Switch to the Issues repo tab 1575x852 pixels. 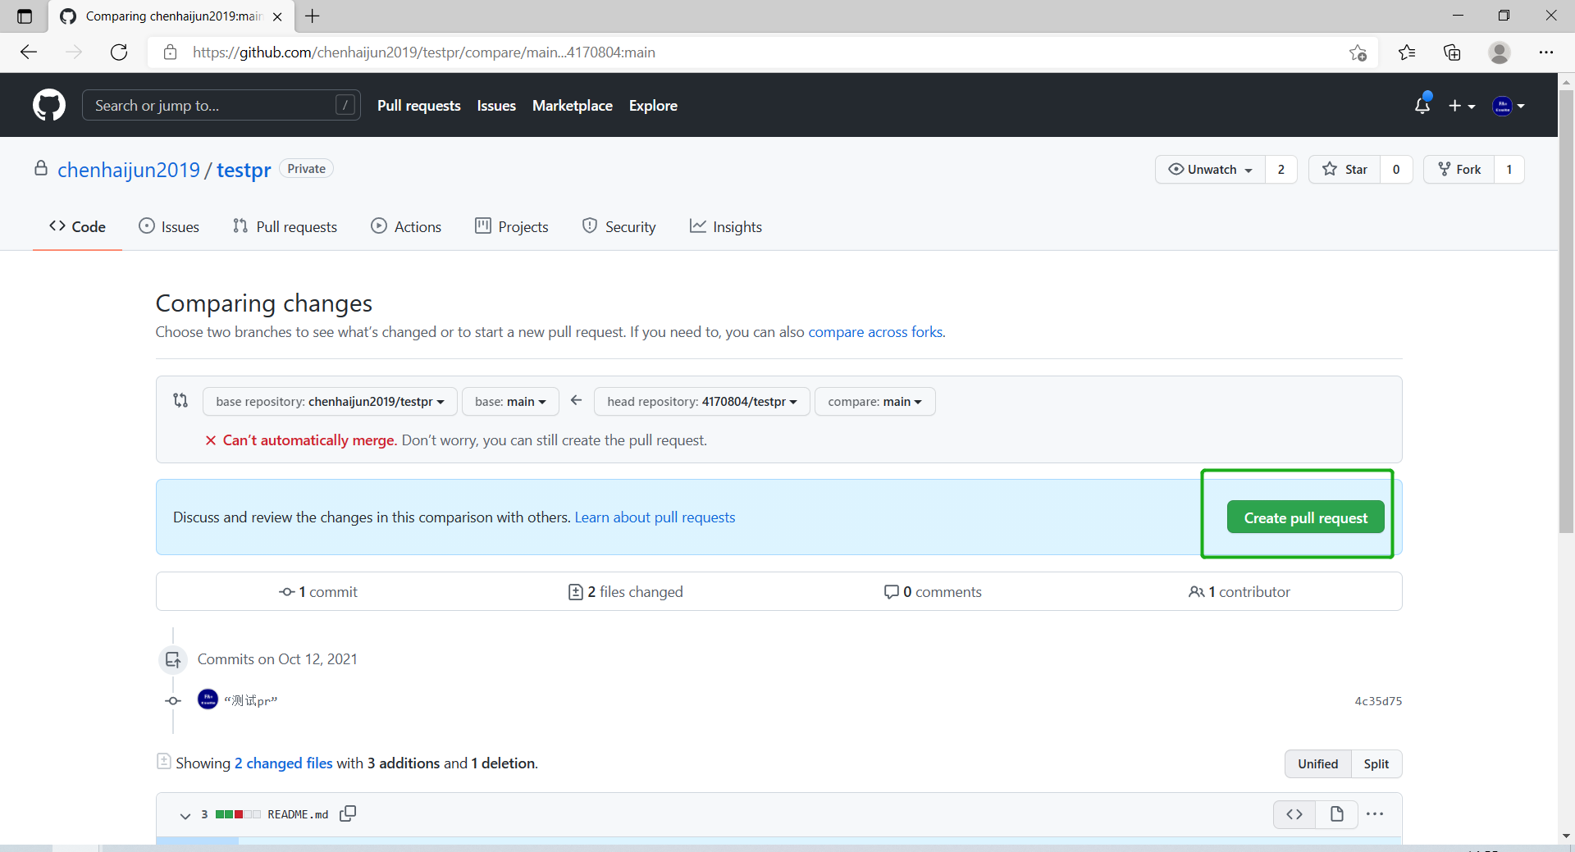coord(169,227)
